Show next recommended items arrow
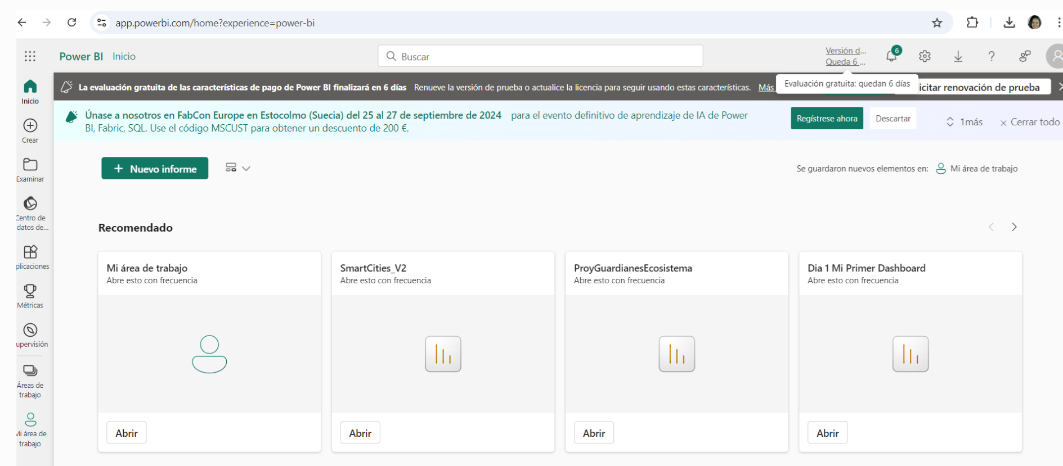The width and height of the screenshot is (1063, 466). coord(1014,227)
